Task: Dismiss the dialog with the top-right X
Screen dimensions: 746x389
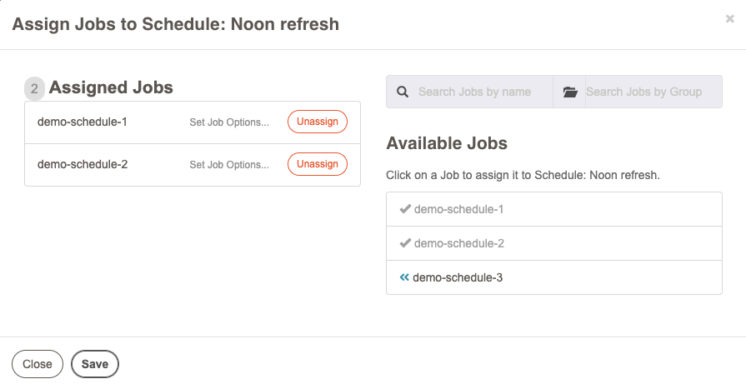Action: click(x=730, y=18)
